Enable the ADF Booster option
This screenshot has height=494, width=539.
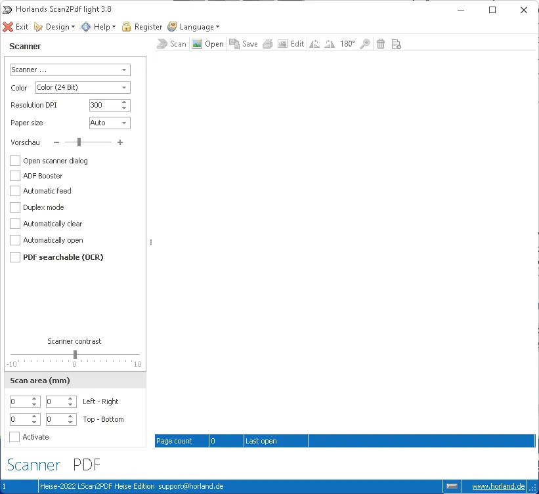(x=15, y=176)
